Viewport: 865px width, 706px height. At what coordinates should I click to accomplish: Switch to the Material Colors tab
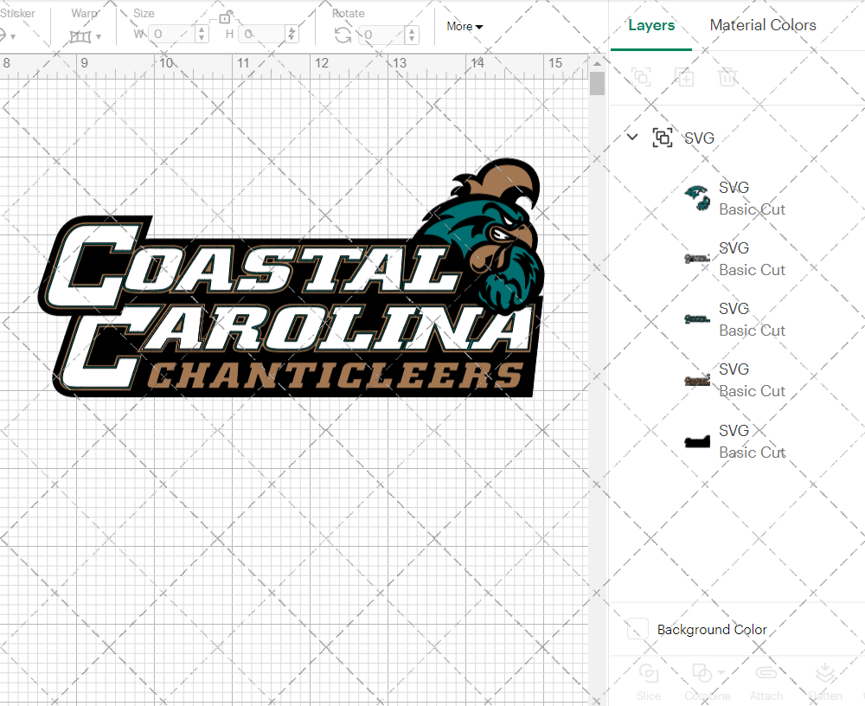pyautogui.click(x=763, y=25)
